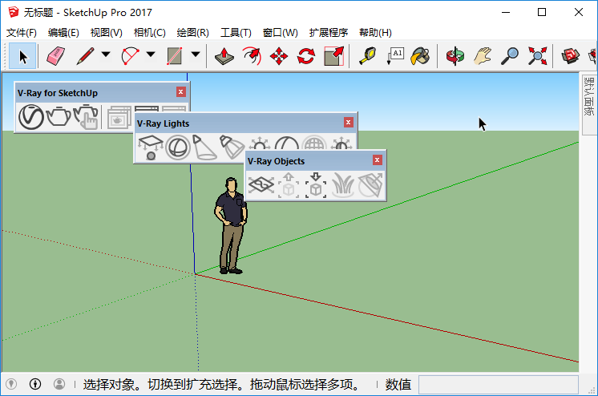Pick the Scale tool
Image resolution: width=598 pixels, height=396 pixels.
click(334, 56)
